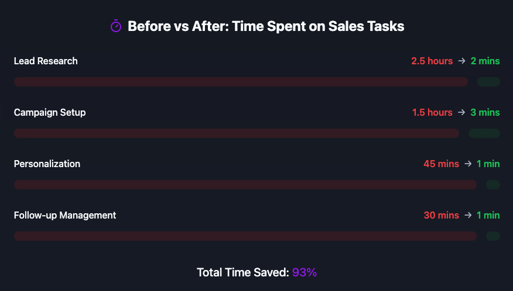
Task: Click the red Lead Research progress bar
Action: [x=241, y=82]
